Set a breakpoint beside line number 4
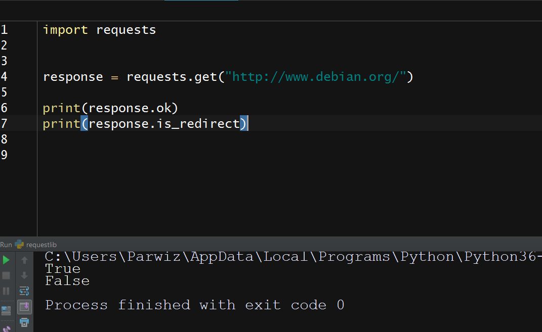Image resolution: width=542 pixels, height=332 pixels. (21, 76)
